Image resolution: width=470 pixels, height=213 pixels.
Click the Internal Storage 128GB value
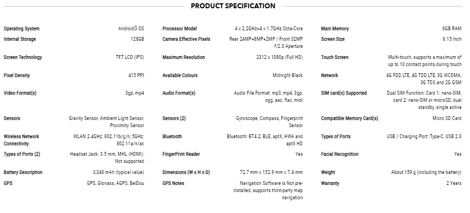[x=137, y=39]
